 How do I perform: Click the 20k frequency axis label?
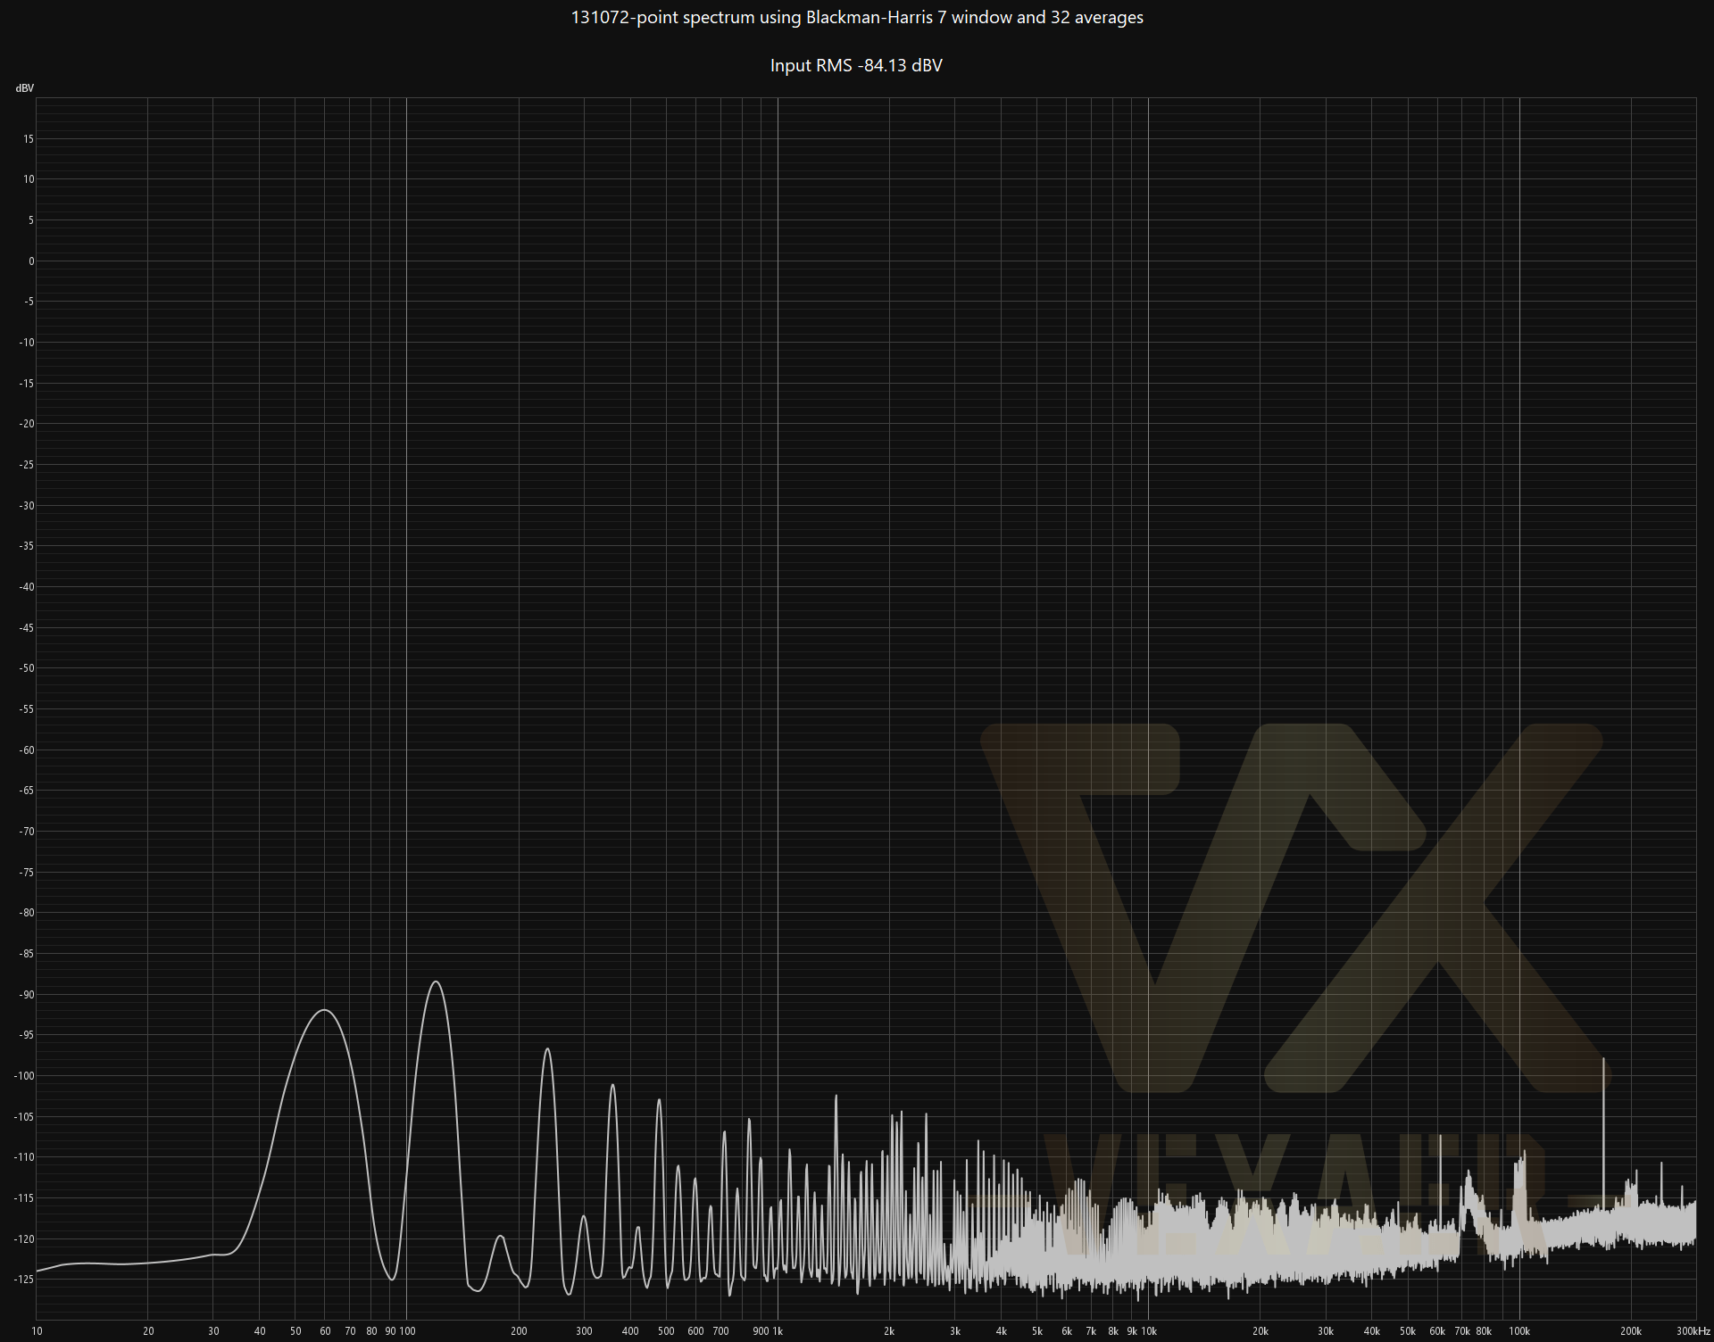1261,1331
